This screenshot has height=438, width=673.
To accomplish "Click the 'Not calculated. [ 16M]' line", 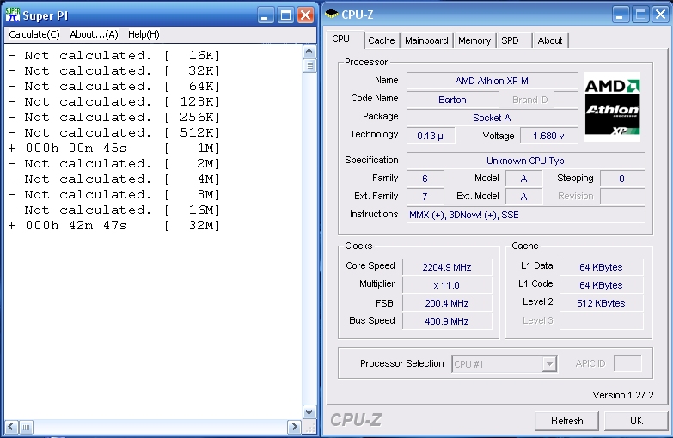I will click(113, 210).
